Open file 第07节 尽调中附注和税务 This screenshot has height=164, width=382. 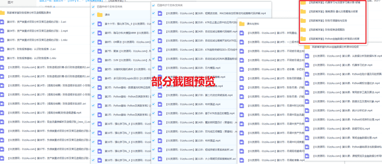point(276,106)
